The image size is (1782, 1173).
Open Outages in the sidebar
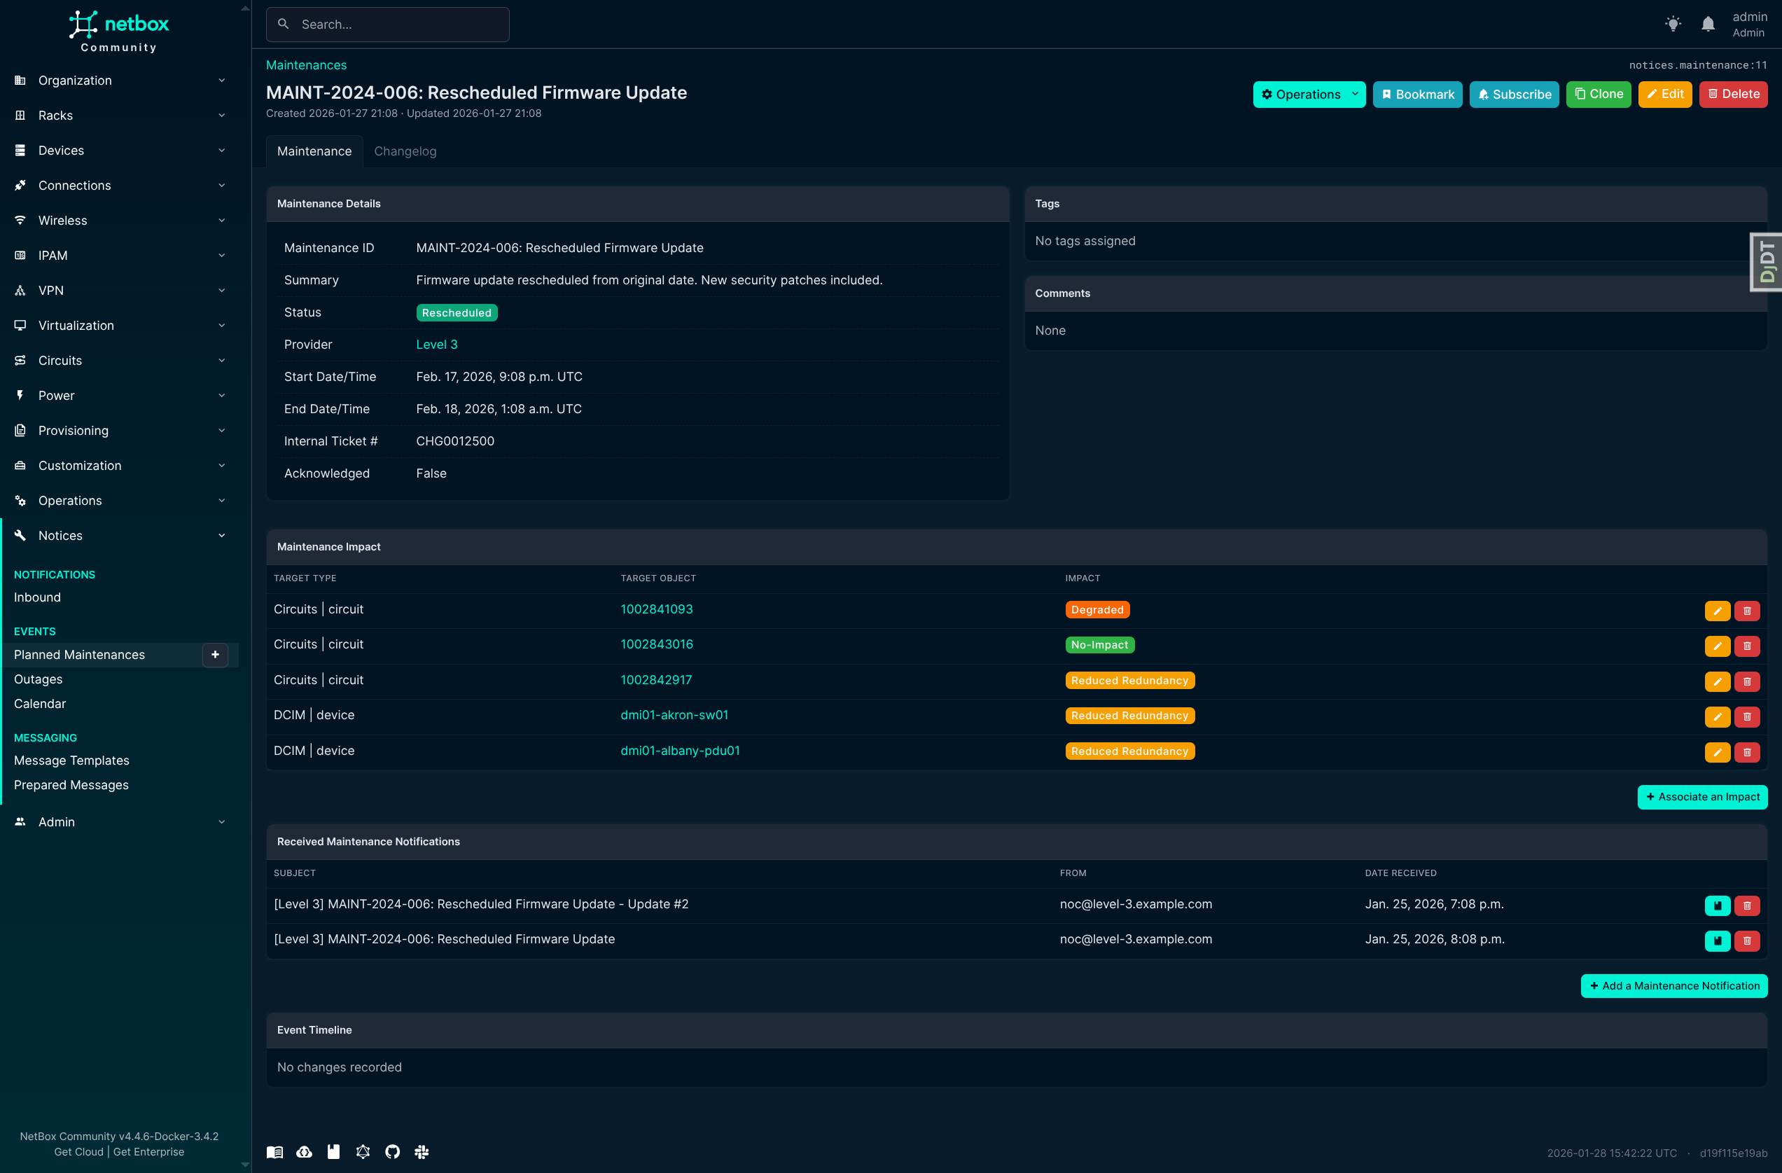coord(39,679)
